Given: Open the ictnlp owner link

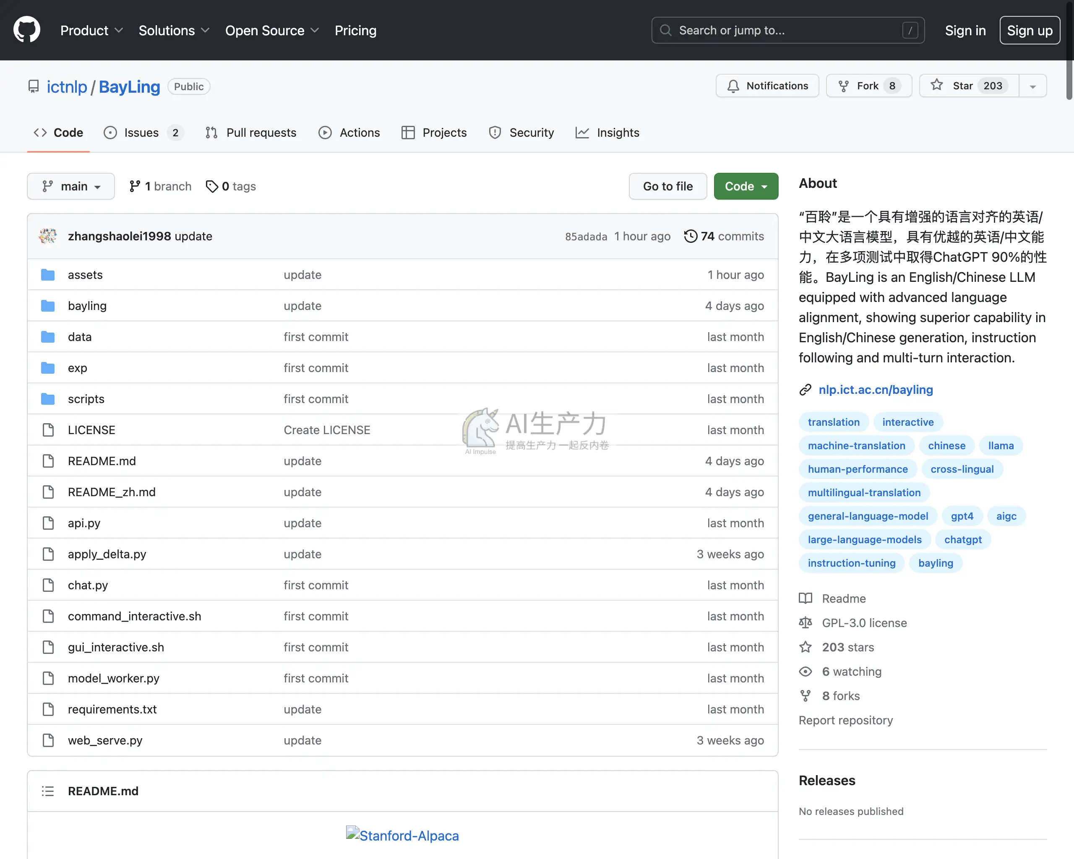Looking at the screenshot, I should 67,87.
